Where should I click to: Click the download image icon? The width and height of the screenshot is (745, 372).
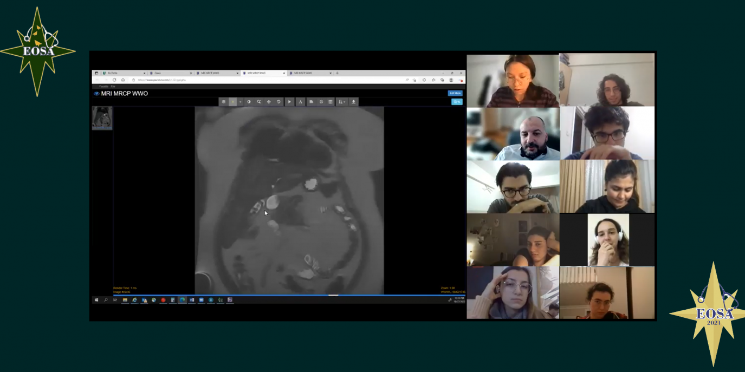click(354, 102)
